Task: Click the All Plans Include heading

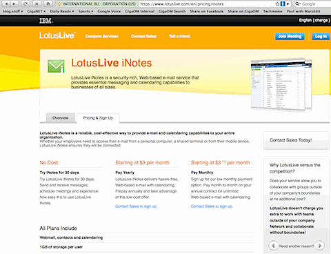Action: point(59,228)
